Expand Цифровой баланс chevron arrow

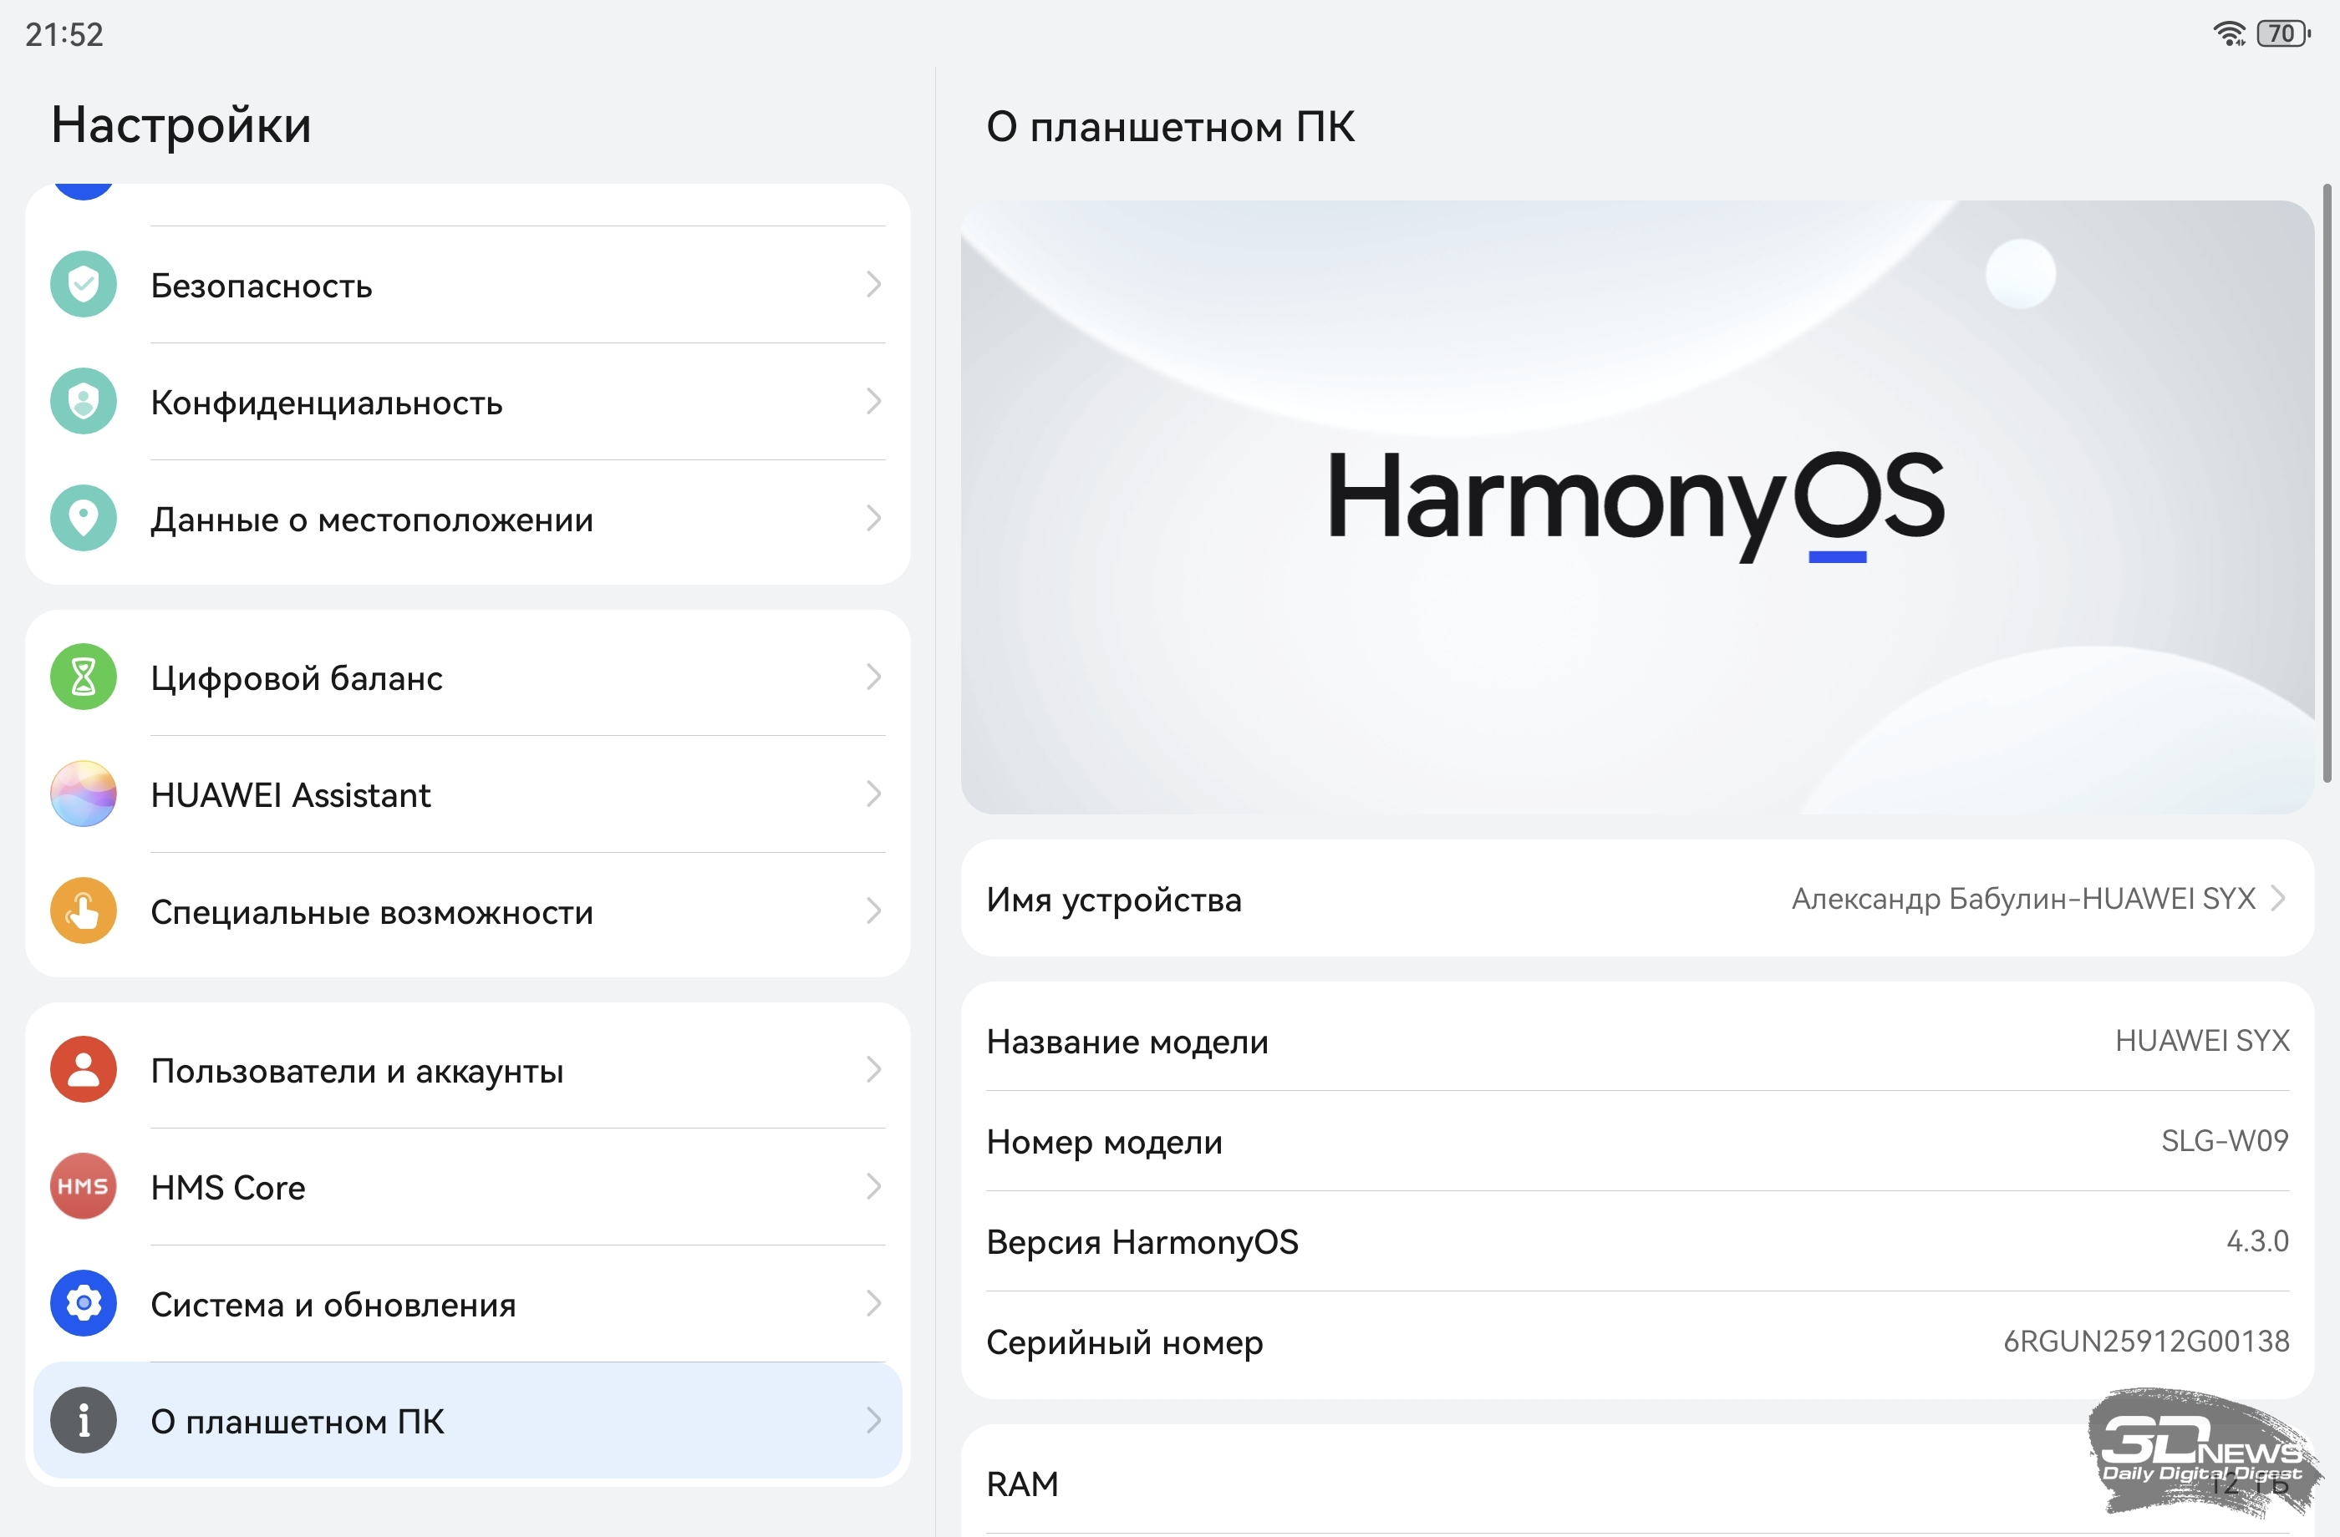(873, 677)
